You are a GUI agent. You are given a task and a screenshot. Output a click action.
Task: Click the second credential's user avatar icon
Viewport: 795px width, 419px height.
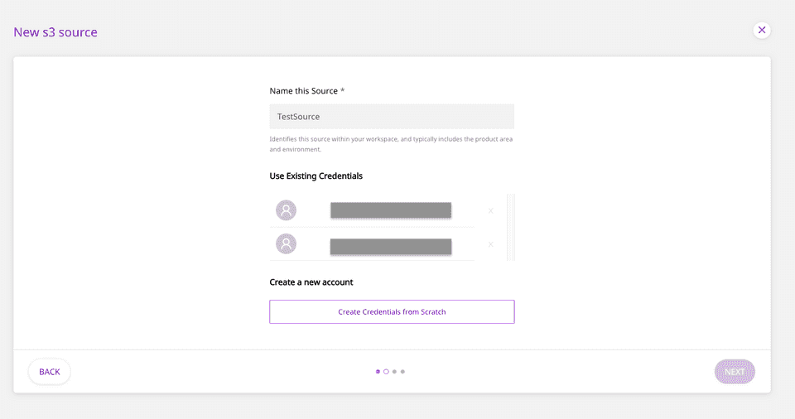tap(286, 244)
